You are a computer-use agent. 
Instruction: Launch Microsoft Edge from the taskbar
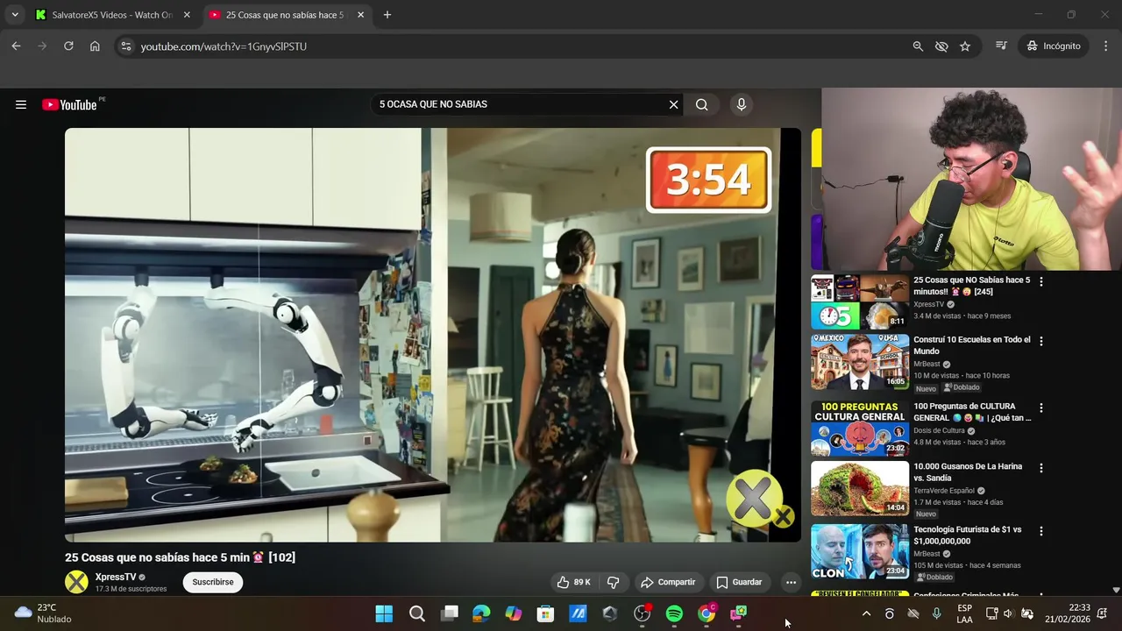point(481,614)
